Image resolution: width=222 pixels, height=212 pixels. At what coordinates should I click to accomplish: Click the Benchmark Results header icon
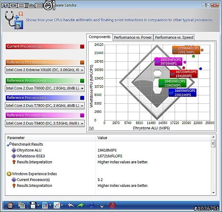click(9, 144)
